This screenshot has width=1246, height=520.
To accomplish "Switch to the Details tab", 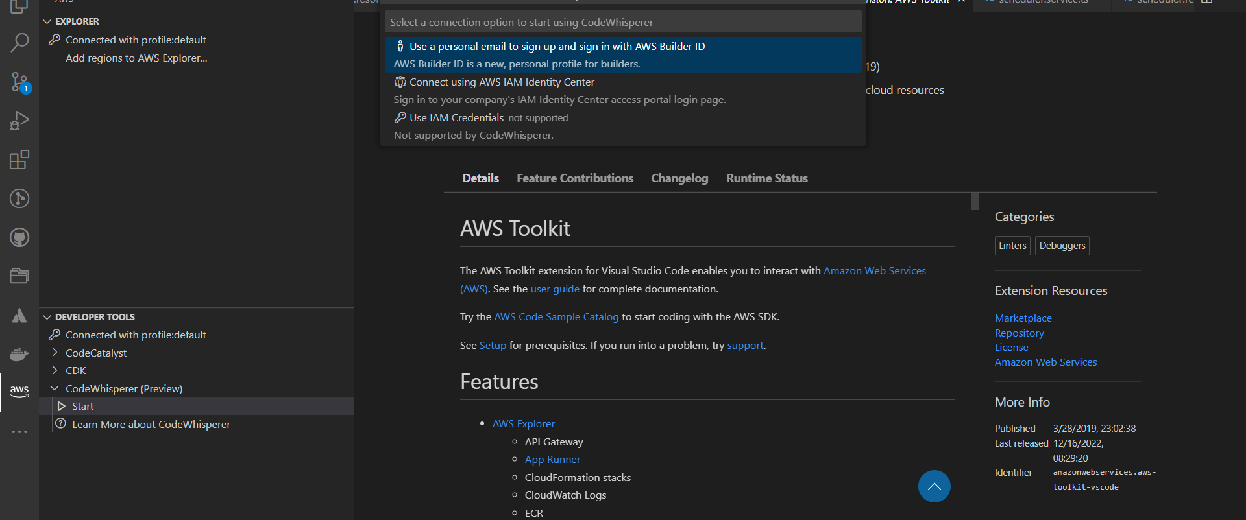I will pyautogui.click(x=481, y=178).
